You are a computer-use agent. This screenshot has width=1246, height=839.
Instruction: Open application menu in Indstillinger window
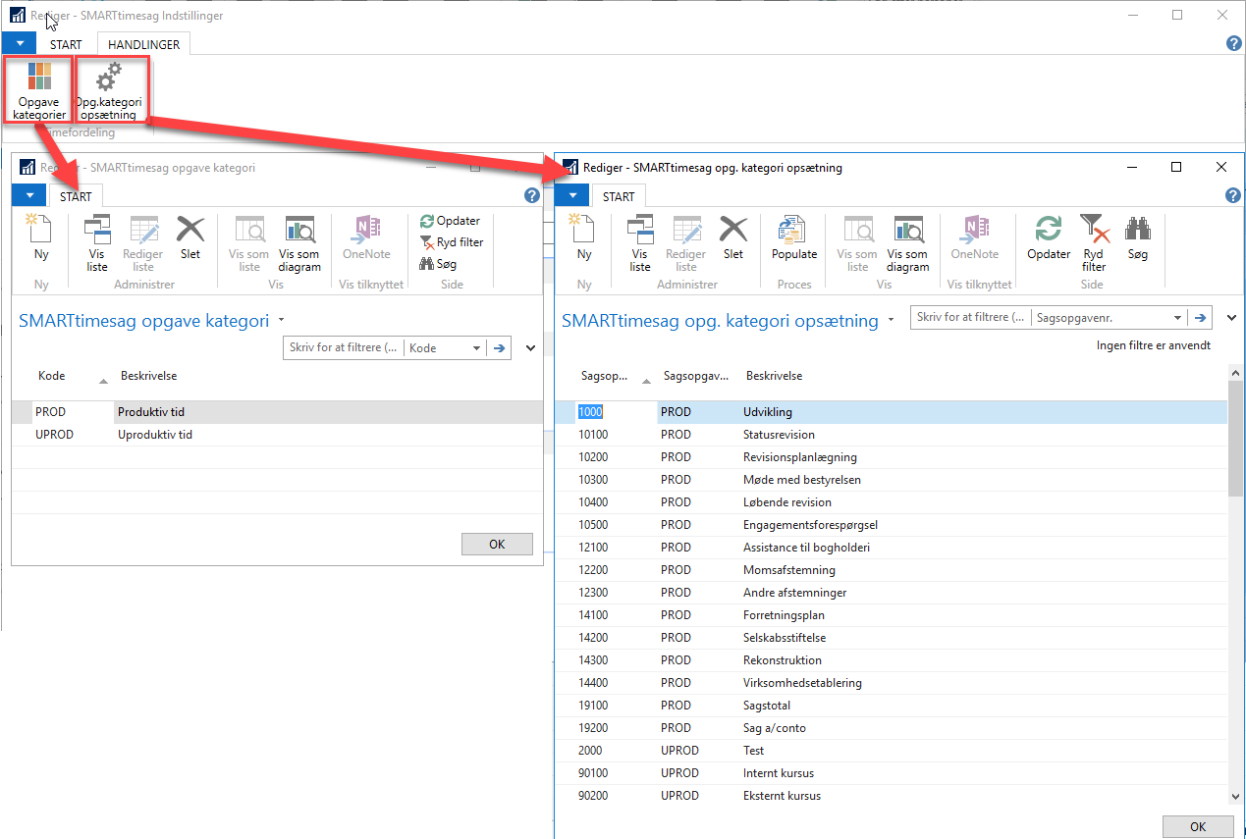point(19,44)
